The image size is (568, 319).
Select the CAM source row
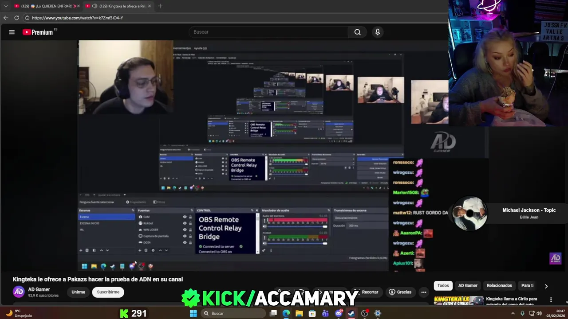click(x=166, y=217)
